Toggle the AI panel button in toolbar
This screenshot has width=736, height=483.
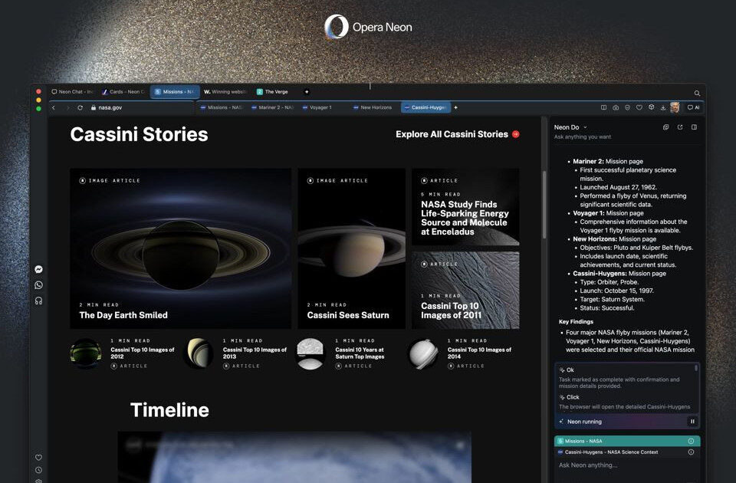pos(693,108)
